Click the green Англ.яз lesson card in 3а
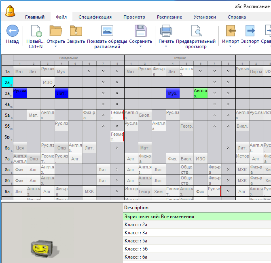Image resolution: width=271 pixels, height=263 pixels. click(200, 93)
